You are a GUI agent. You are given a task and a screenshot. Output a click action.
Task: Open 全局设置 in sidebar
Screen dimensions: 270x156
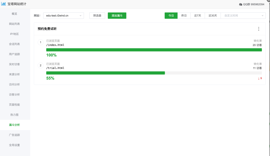click(x=14, y=145)
